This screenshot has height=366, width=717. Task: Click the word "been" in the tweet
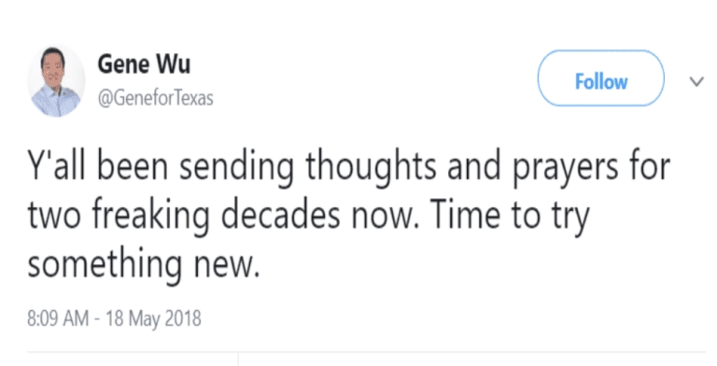(133, 166)
